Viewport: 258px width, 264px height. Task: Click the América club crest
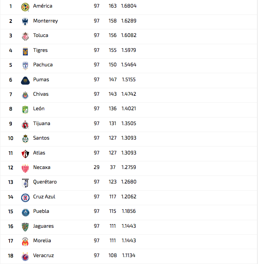[25, 7]
